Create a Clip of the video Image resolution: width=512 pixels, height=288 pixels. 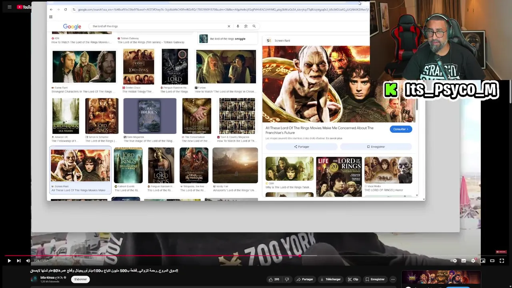(x=353, y=279)
